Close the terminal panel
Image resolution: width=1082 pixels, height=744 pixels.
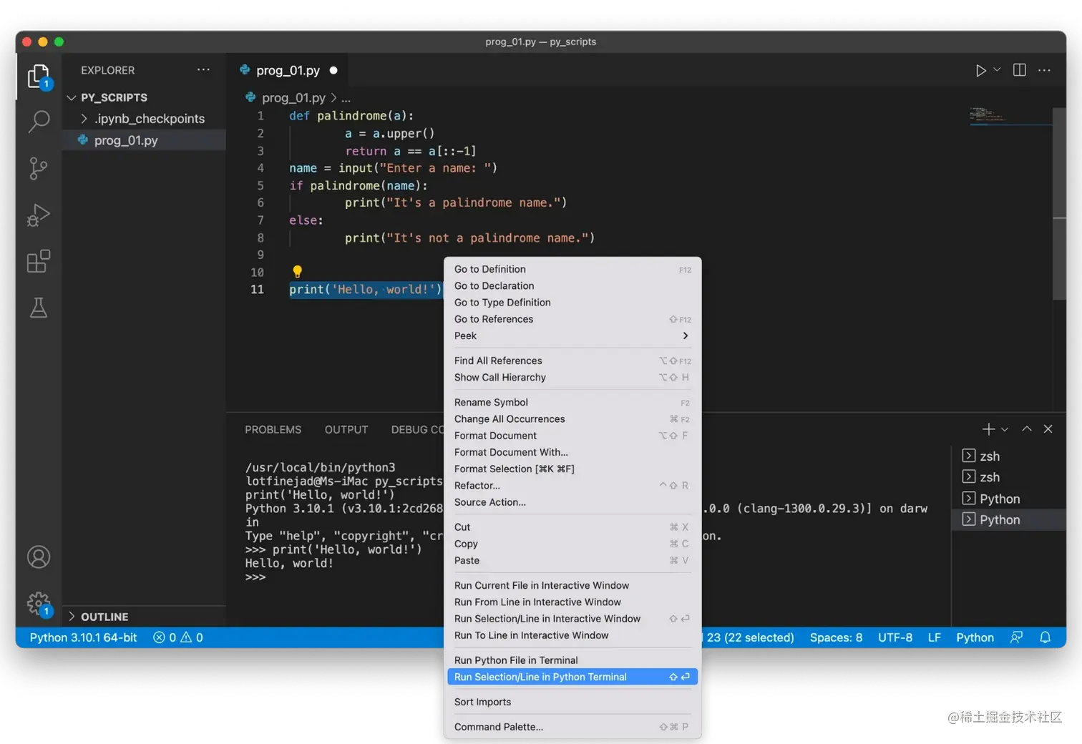pos(1048,429)
